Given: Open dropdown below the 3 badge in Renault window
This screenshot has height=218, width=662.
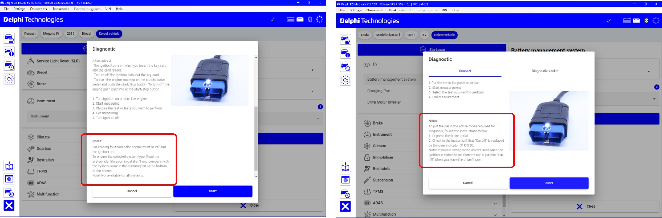Looking at the screenshot, I should click(318, 118).
